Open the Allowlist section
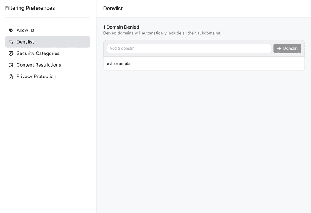The image size is (311, 213). click(x=48, y=30)
